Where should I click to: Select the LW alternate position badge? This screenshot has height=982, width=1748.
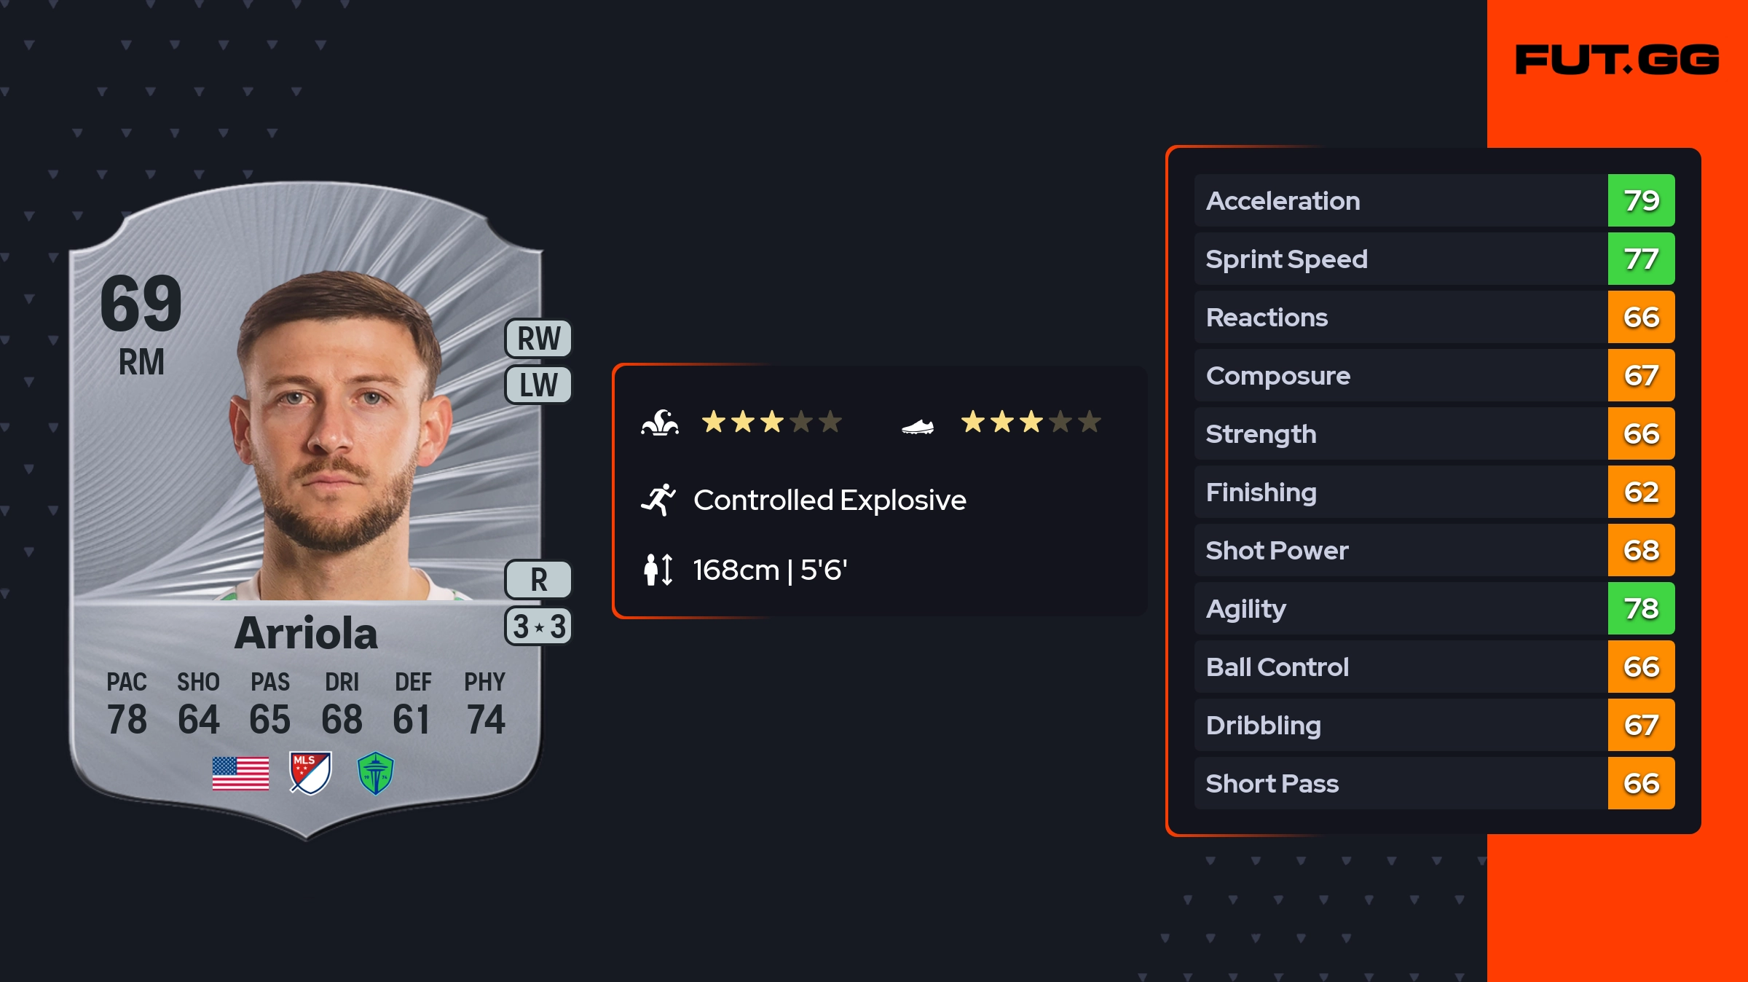[x=539, y=385]
